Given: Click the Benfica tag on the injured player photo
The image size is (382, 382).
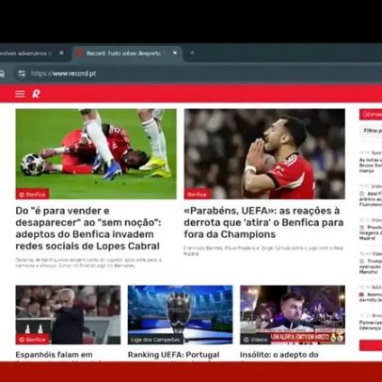Looking at the screenshot, I should (32, 194).
